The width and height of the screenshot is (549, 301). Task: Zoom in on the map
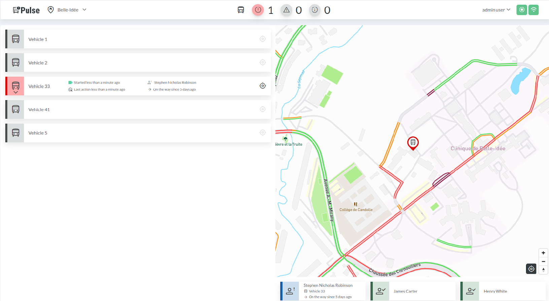click(543, 253)
